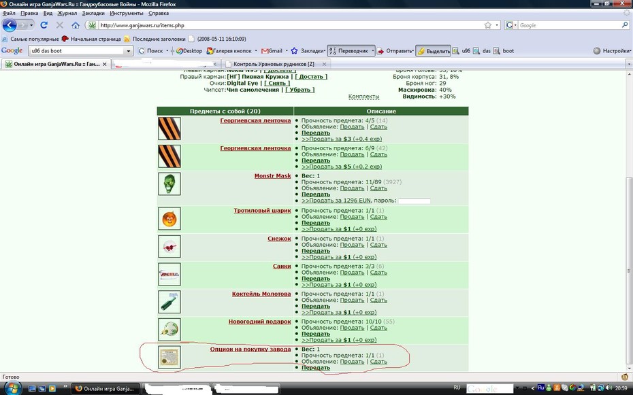633x395 pixels.
Task: Open the Home page icon
Action: [x=76, y=25]
